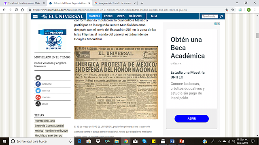259x145 pixels.
Task: Share the article on Facebook
Action: (x=38, y=84)
